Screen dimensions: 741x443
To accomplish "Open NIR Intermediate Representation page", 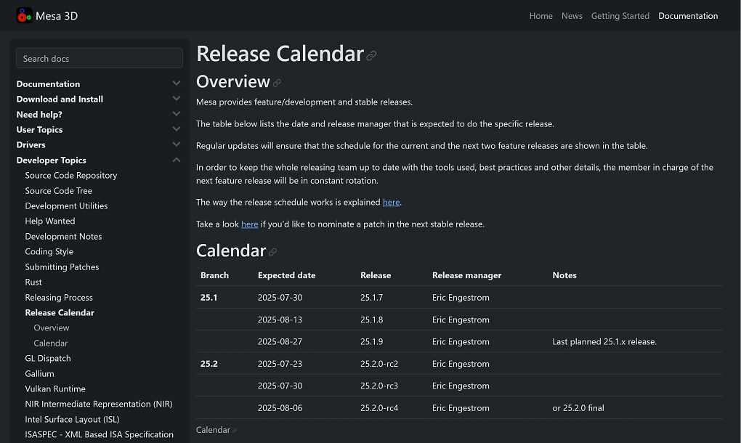I will pos(99,404).
